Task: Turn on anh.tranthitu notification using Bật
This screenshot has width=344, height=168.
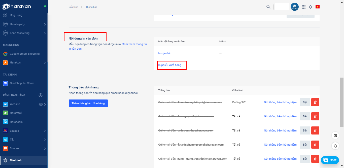Action: 305,130
